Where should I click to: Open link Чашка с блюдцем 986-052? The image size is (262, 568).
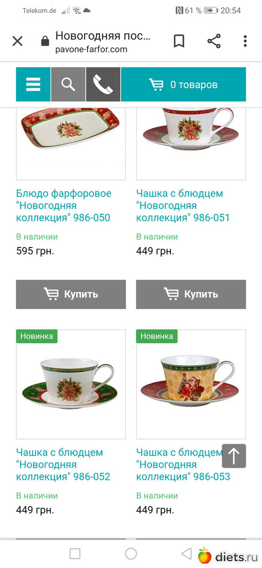click(63, 464)
